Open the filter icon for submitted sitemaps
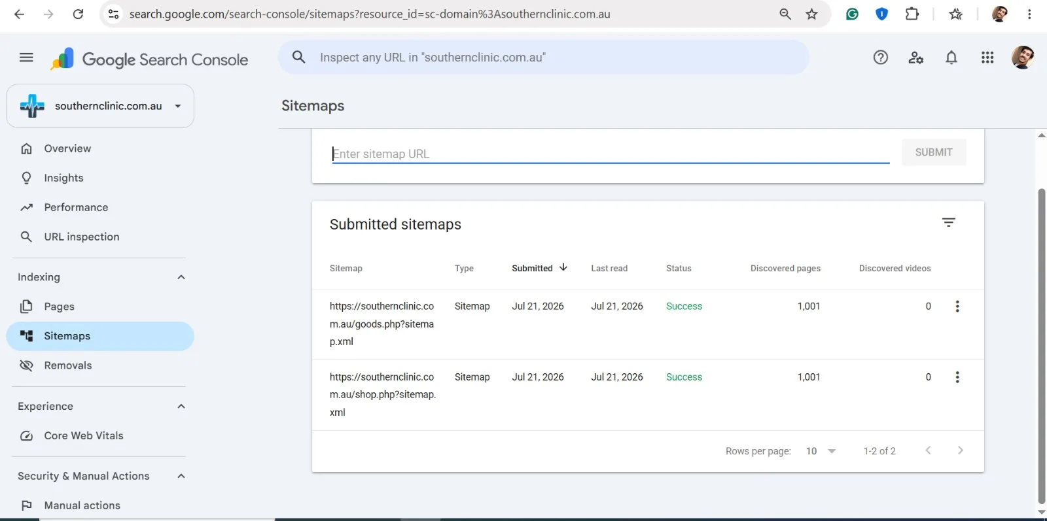Screen dimensions: 1047x521 949,222
